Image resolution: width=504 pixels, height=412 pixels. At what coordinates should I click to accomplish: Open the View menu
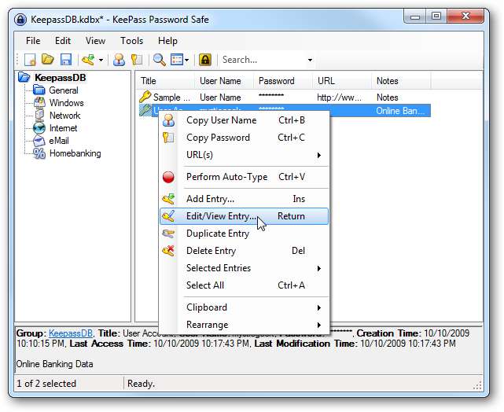(95, 41)
